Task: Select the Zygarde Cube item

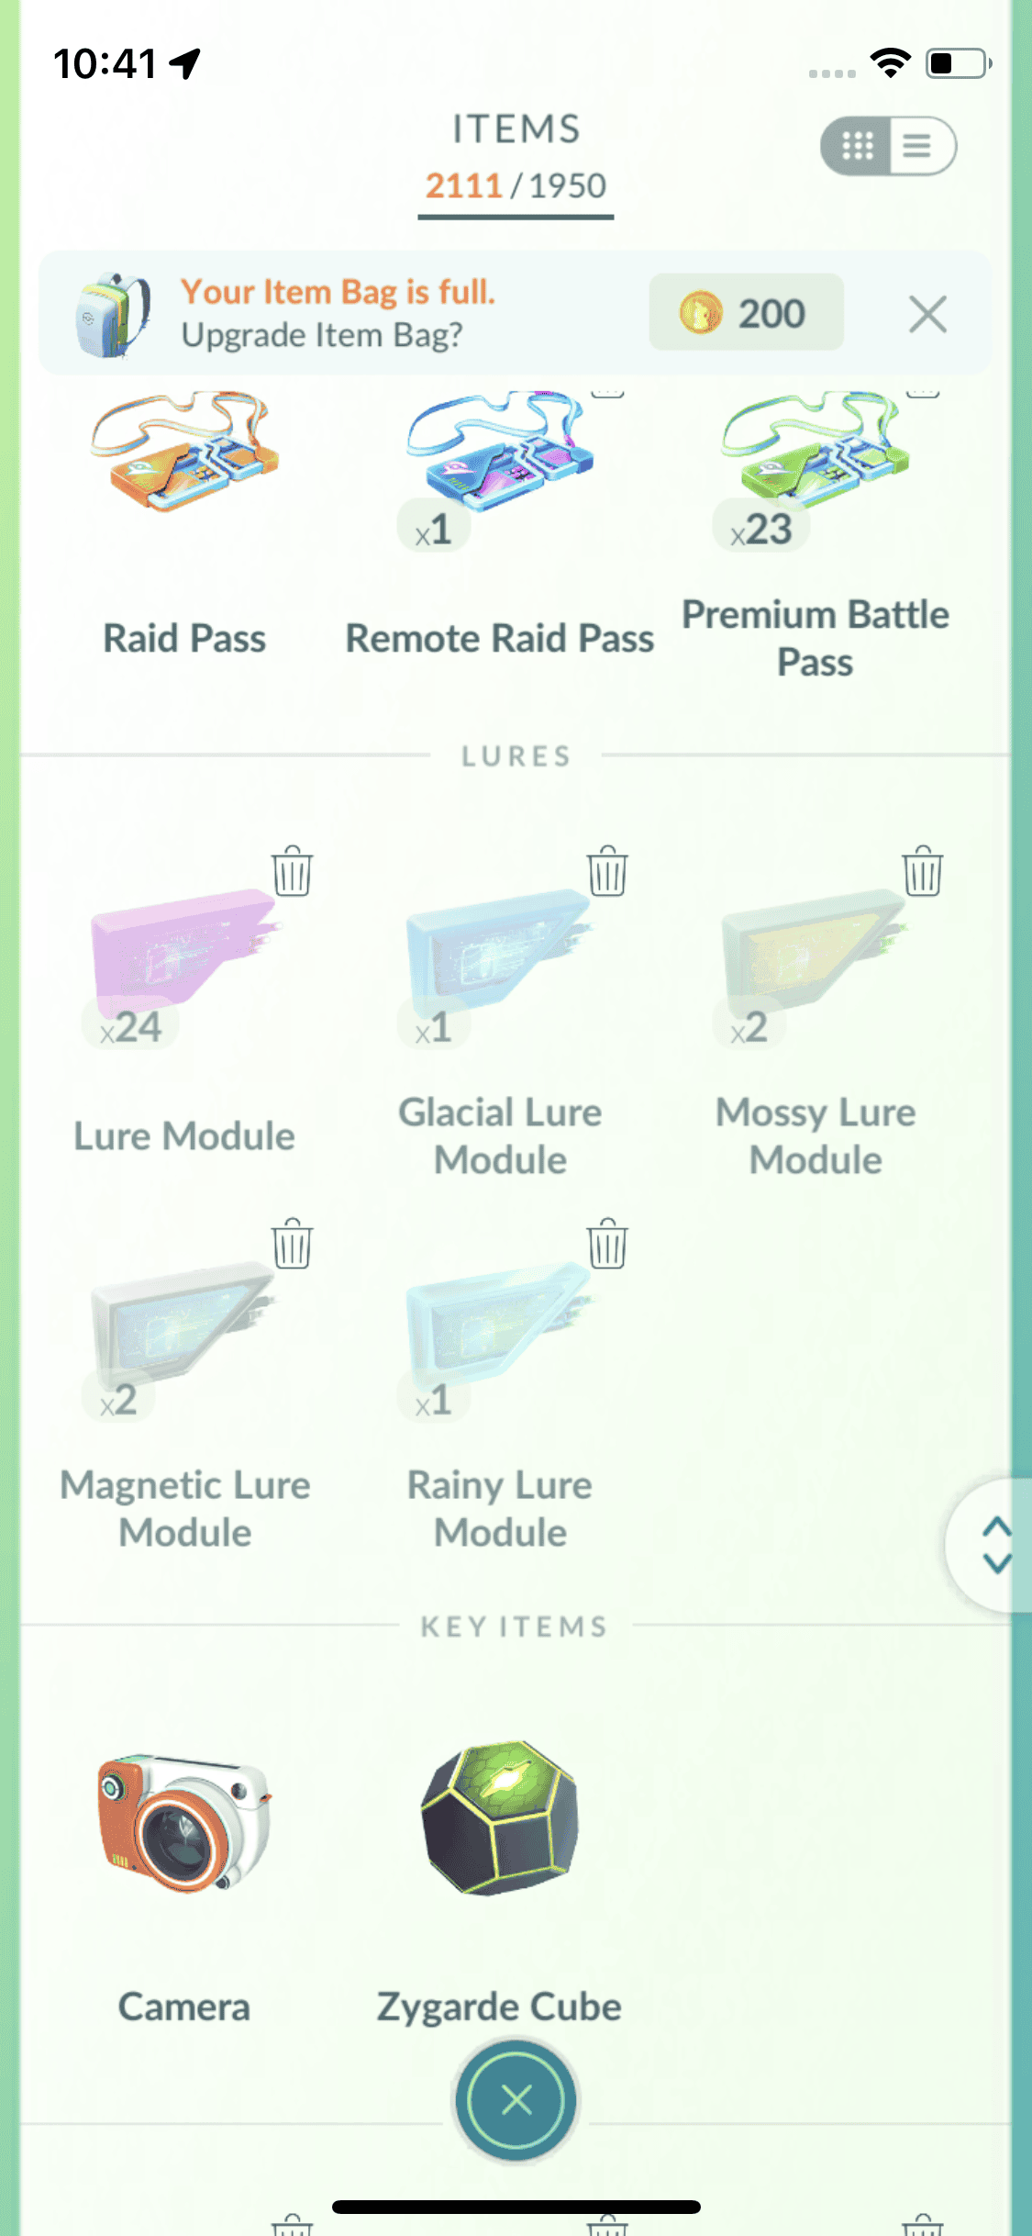Action: [x=500, y=1818]
